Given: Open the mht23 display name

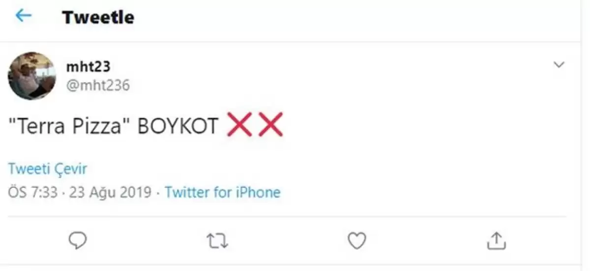Looking at the screenshot, I should tap(88, 67).
